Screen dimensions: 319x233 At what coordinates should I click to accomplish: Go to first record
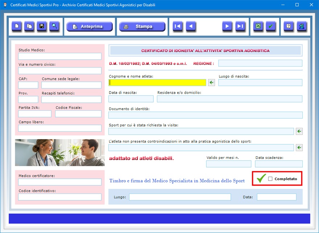click(x=178, y=26)
